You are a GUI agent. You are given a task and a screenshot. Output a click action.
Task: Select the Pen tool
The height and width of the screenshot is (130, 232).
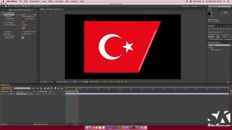(x=26, y=6)
